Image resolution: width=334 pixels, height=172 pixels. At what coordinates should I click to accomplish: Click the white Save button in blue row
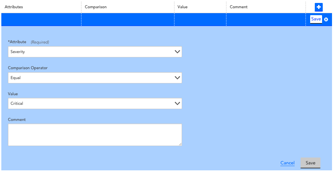click(316, 19)
